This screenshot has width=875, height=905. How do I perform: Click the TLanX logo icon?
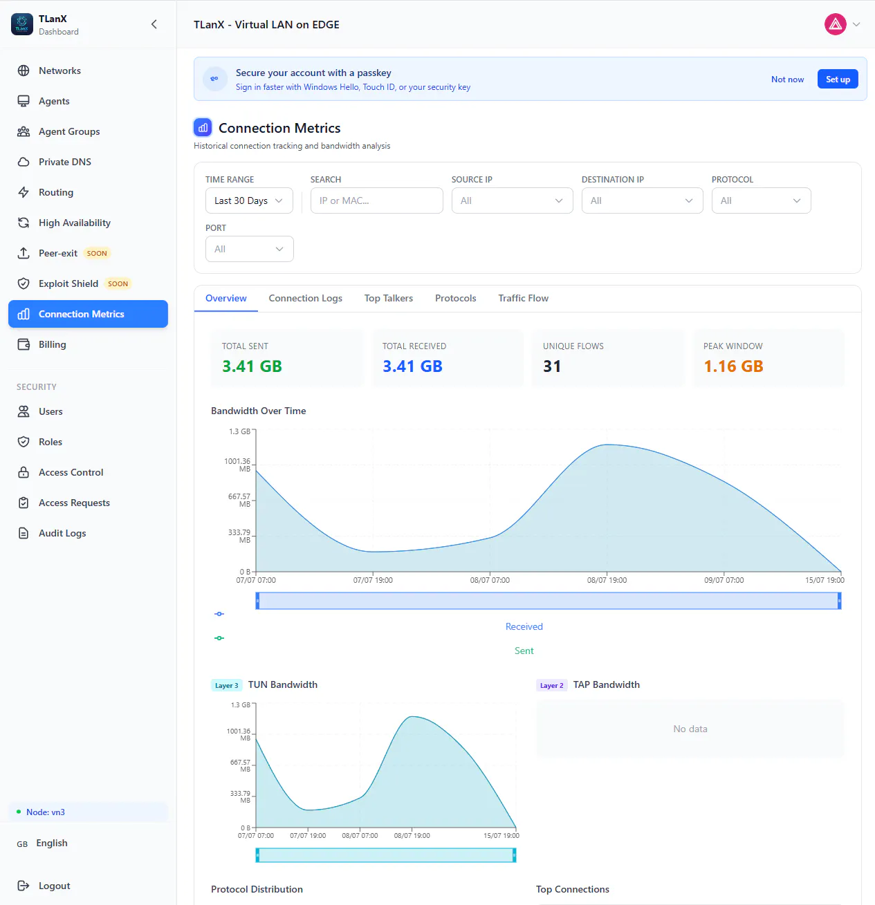coord(22,24)
